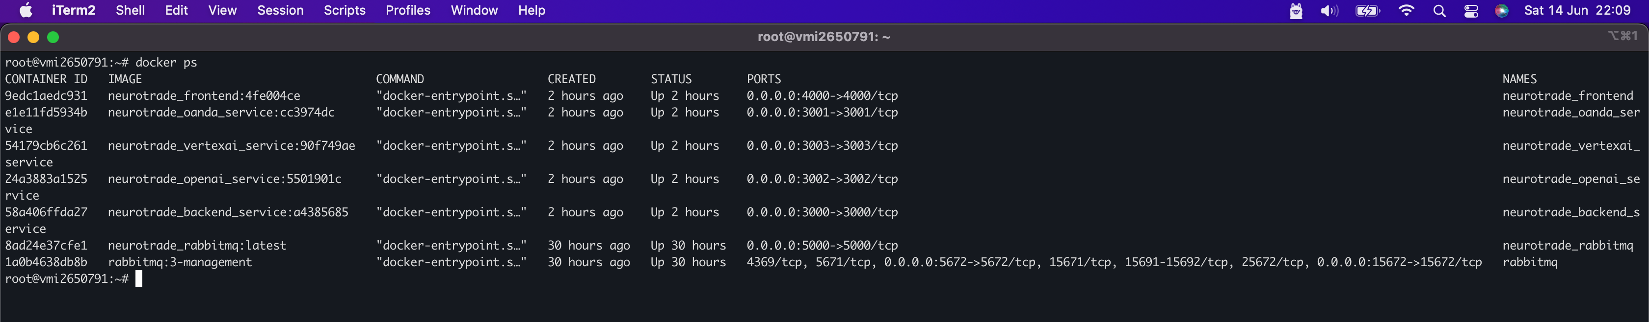This screenshot has height=322, width=1649.
Task: Open the Wi-Fi status menu
Action: pos(1407,11)
